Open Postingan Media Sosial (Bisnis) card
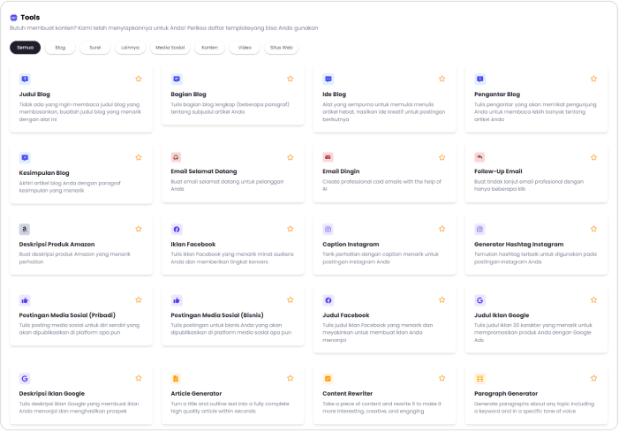The image size is (619, 431). (231, 320)
